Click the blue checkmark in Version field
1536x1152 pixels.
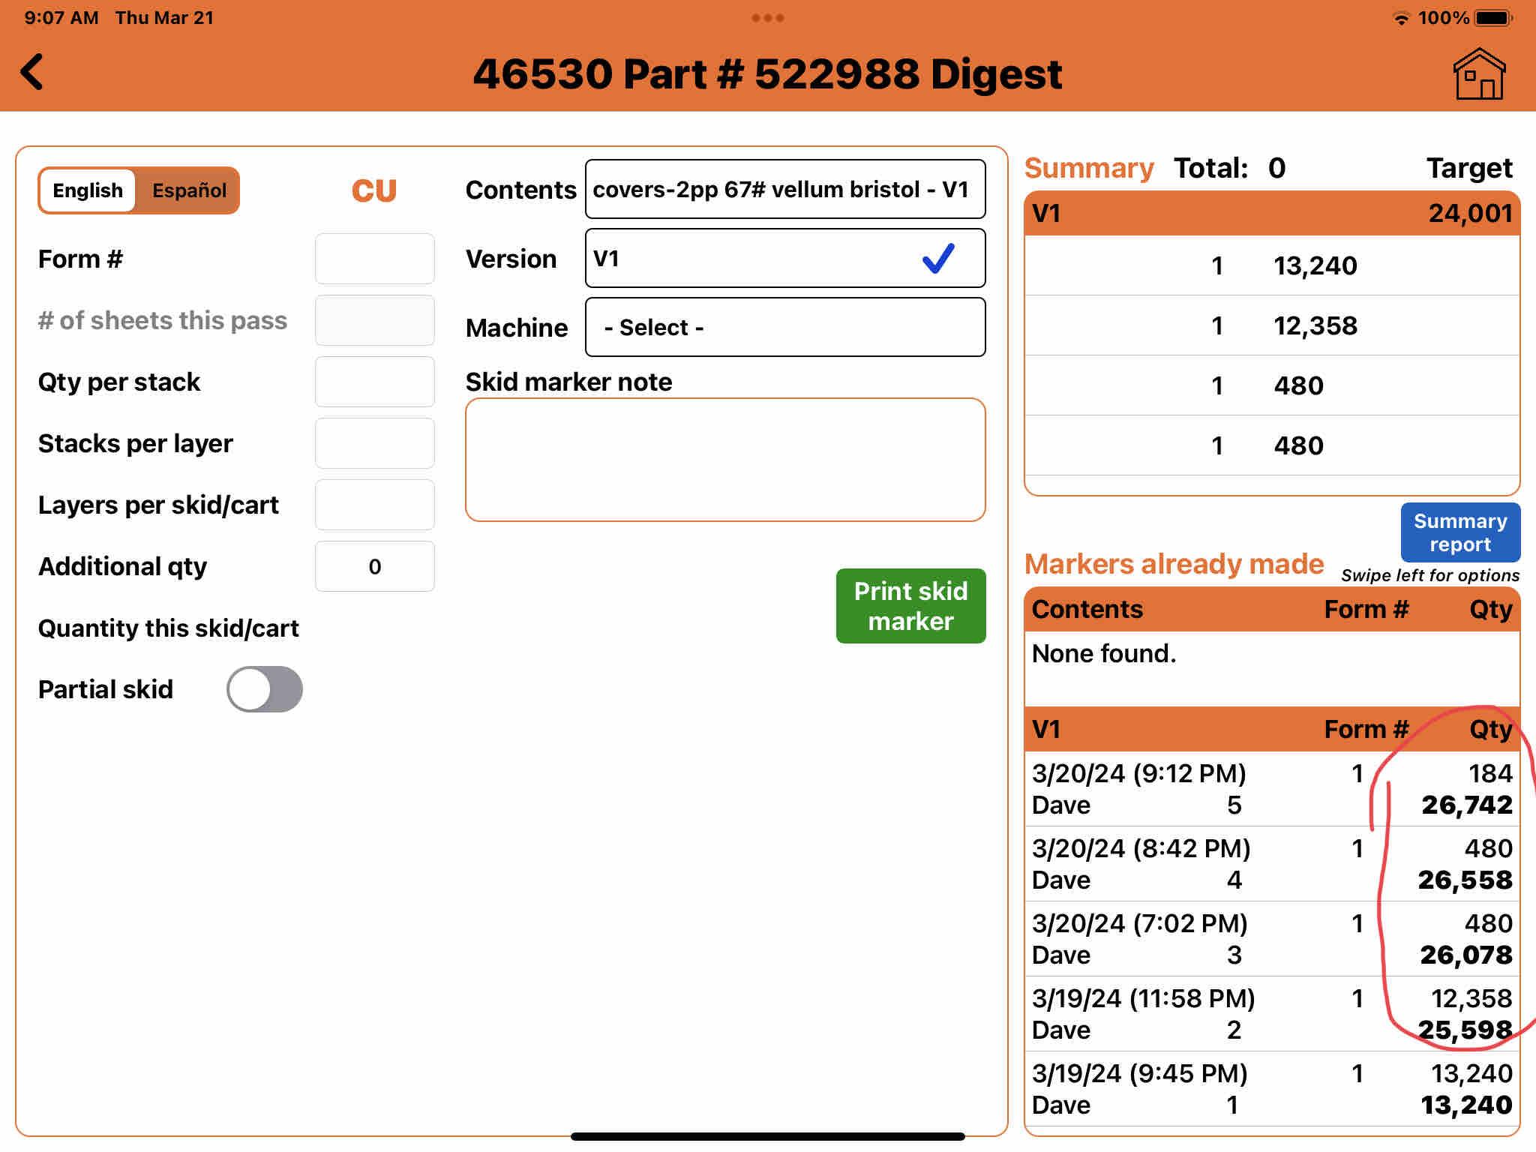point(937,259)
